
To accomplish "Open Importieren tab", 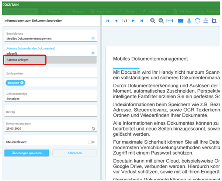I will (102, 11).
